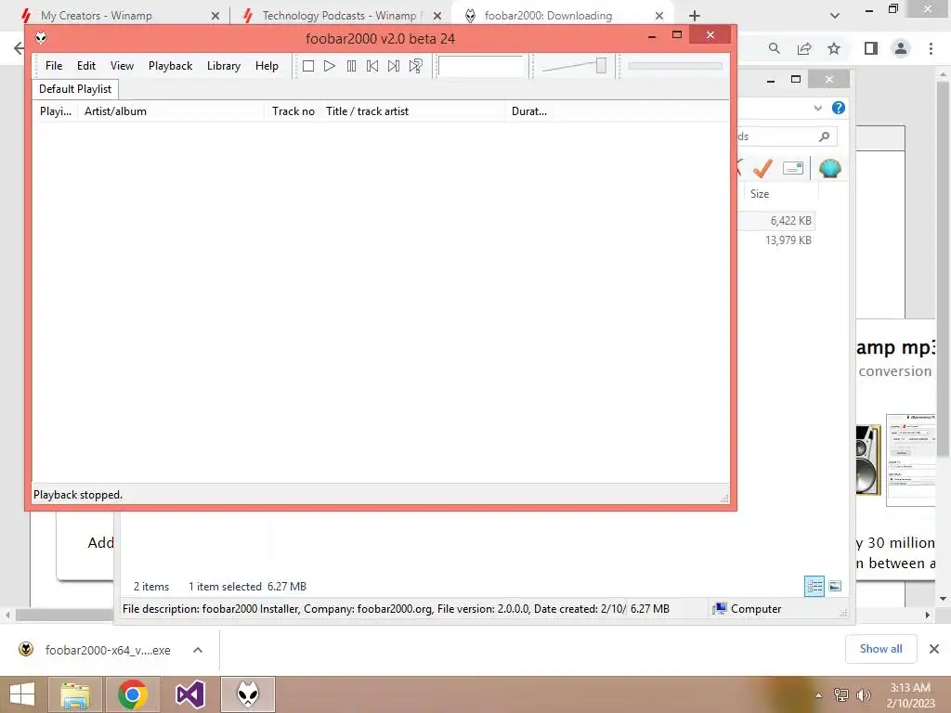Go to previous track button
The height and width of the screenshot is (713, 951).
pos(372,66)
